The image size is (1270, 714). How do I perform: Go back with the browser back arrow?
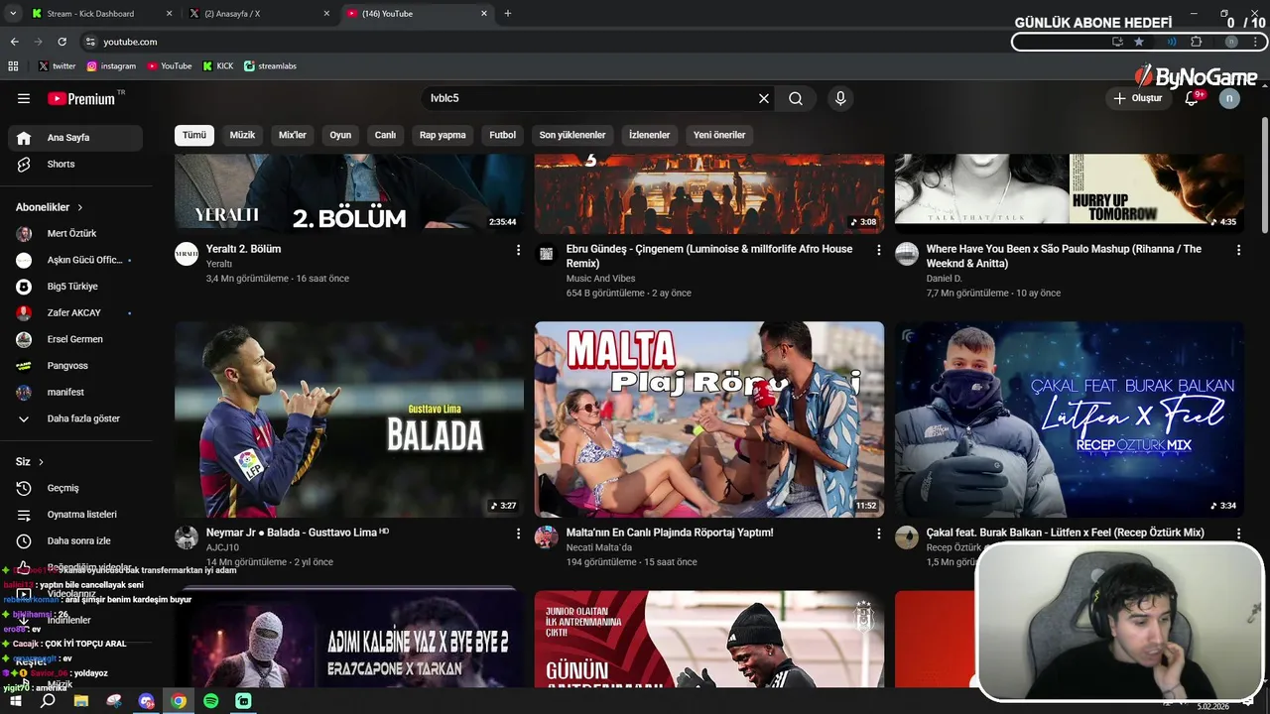click(x=14, y=42)
